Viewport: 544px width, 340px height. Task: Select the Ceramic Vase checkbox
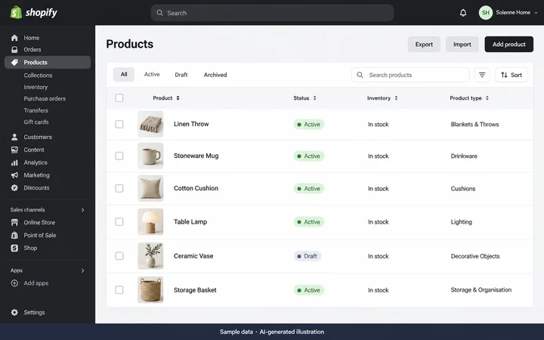[119, 255]
